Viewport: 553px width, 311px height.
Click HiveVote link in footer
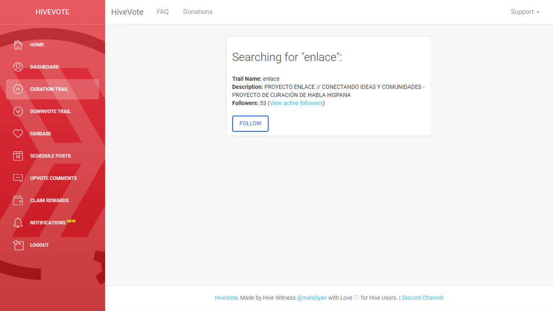tap(226, 298)
